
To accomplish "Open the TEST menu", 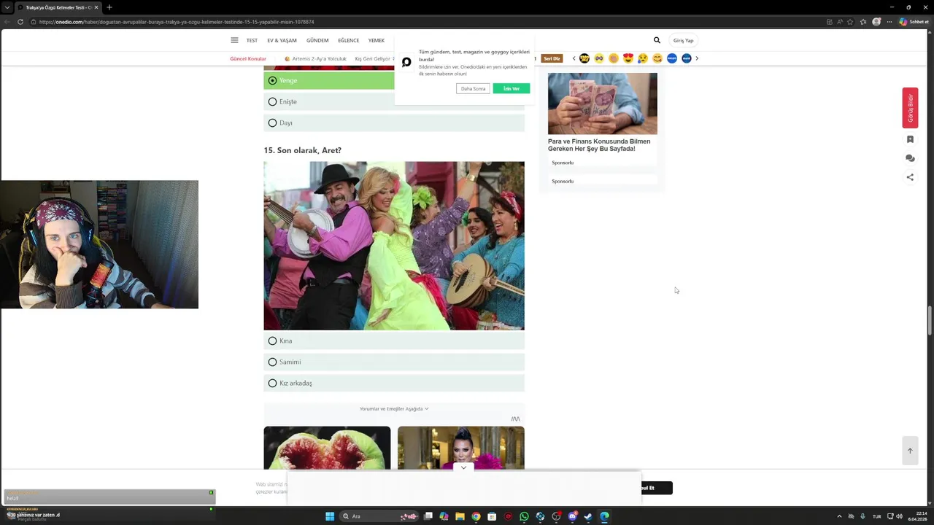I will 252,41.
